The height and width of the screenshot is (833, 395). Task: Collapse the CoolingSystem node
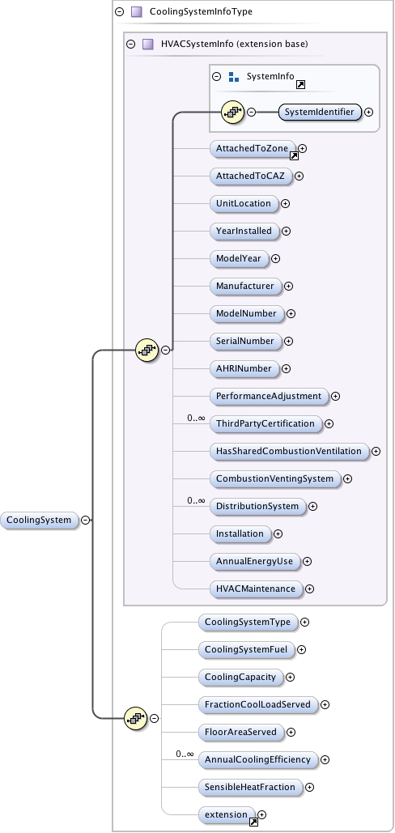click(x=86, y=520)
